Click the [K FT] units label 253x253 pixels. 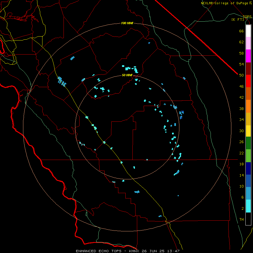point(238,19)
